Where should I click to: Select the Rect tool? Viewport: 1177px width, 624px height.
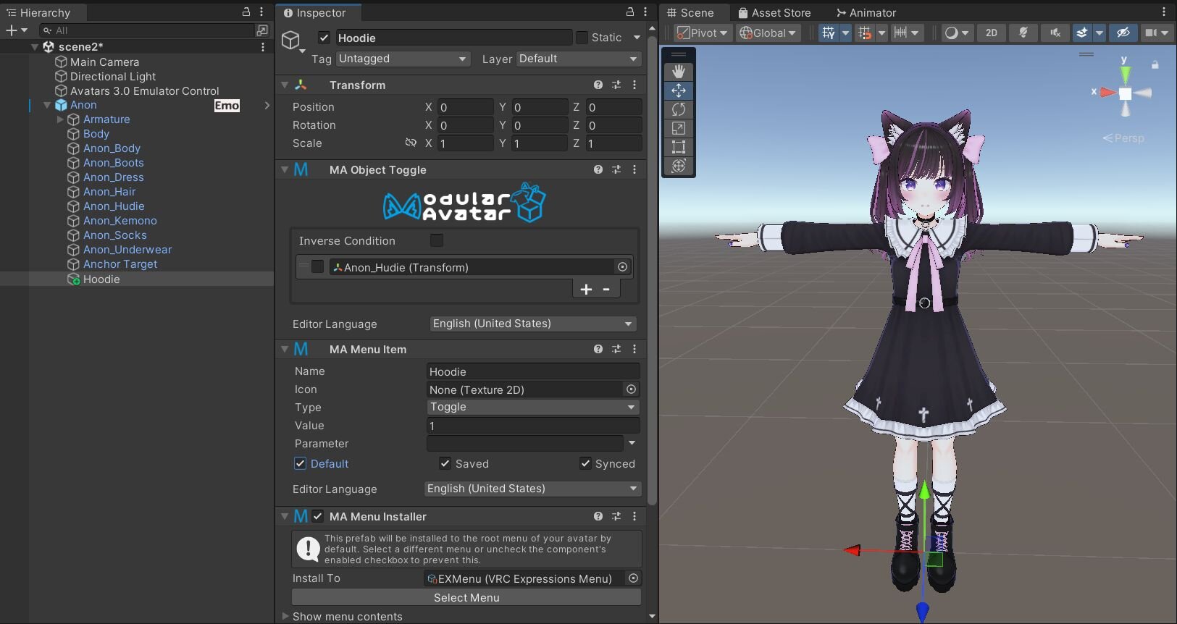tap(679, 147)
